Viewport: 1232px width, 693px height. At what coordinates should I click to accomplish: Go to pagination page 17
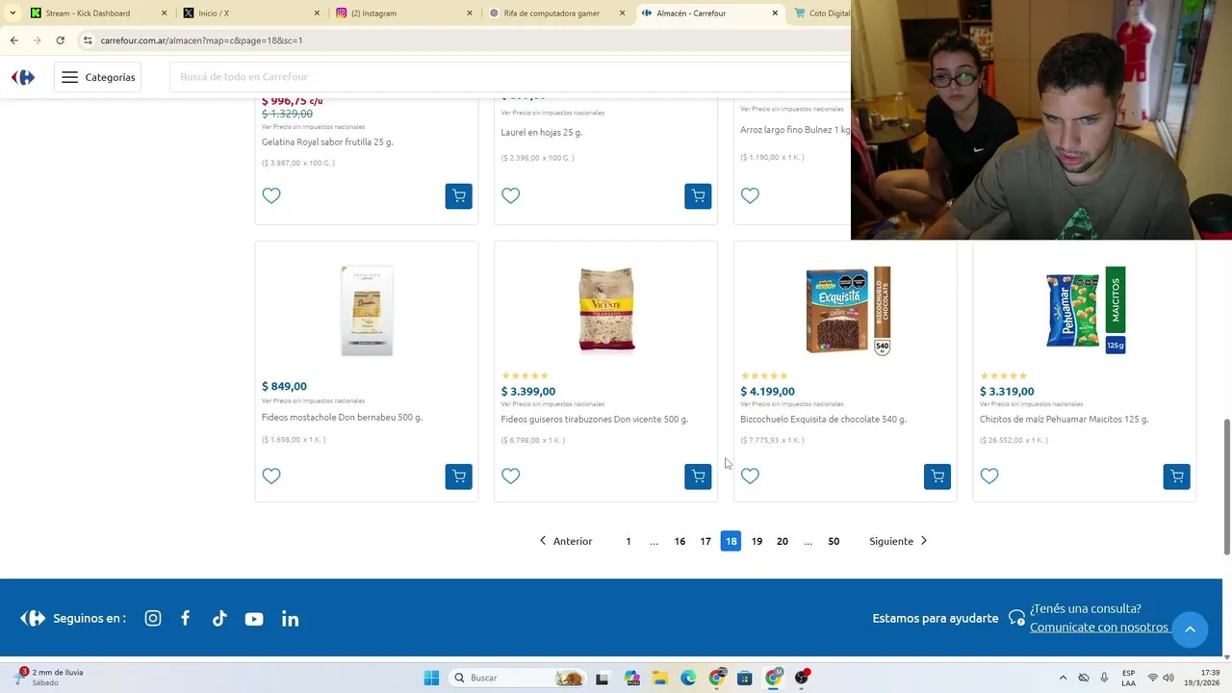point(706,541)
